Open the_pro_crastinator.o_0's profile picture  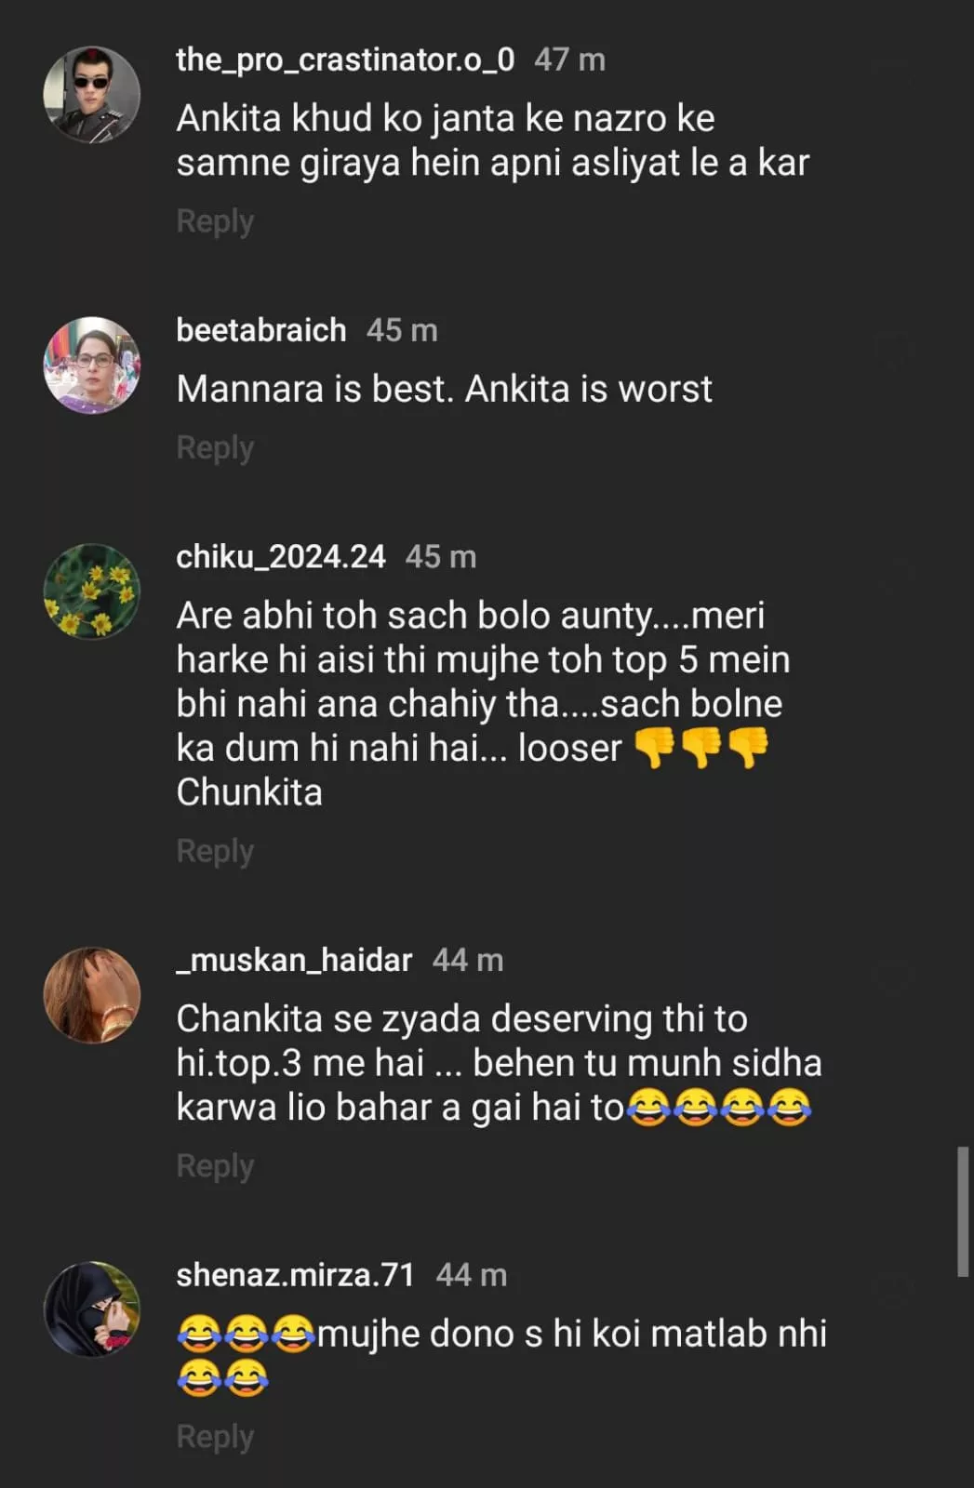(91, 94)
